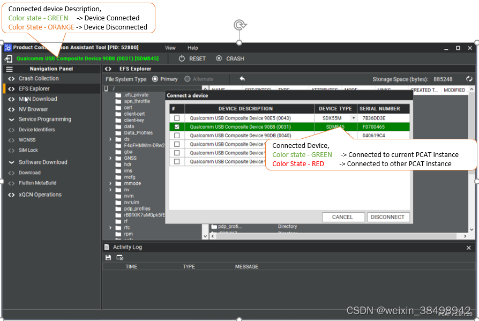Click the Activity Log document icon
479x321 pixels.
pos(107,247)
